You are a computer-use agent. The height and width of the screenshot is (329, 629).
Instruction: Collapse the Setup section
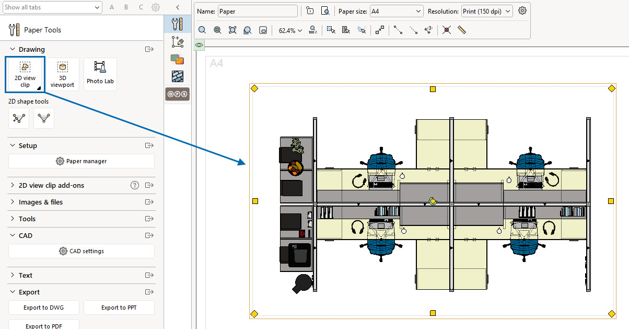[x=13, y=145]
